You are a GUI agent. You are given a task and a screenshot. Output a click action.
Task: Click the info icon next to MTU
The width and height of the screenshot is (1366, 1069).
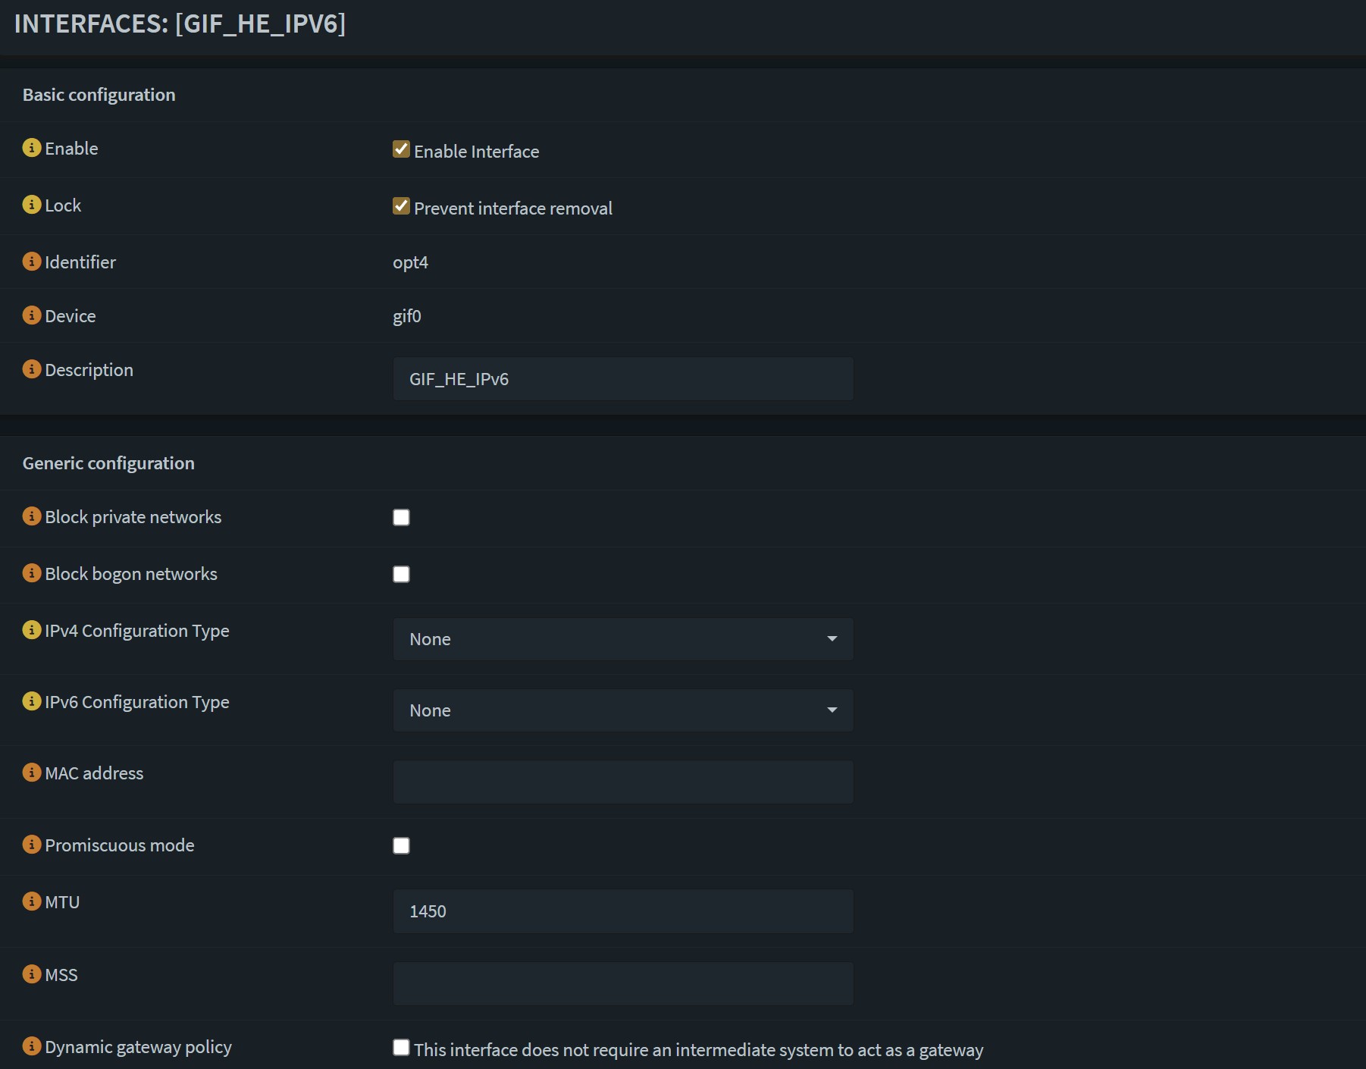31,901
